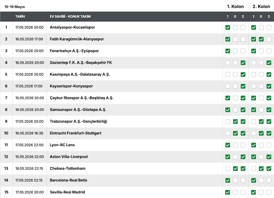
Task: Check 2. Kolon away win for Lyon-RC Lens
Action: 269,145
